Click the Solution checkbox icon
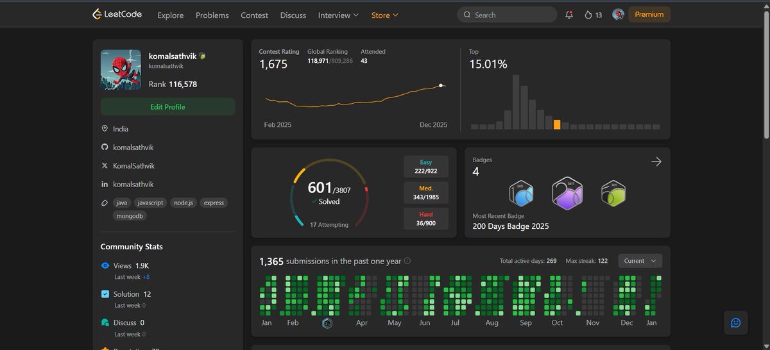The image size is (770, 350). 105,294
